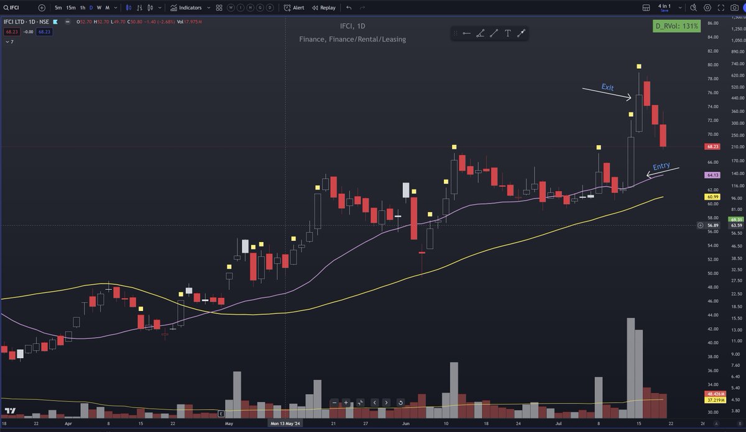746x432 pixels.
Task: Select the trend angle drawing tool
Action: point(481,34)
